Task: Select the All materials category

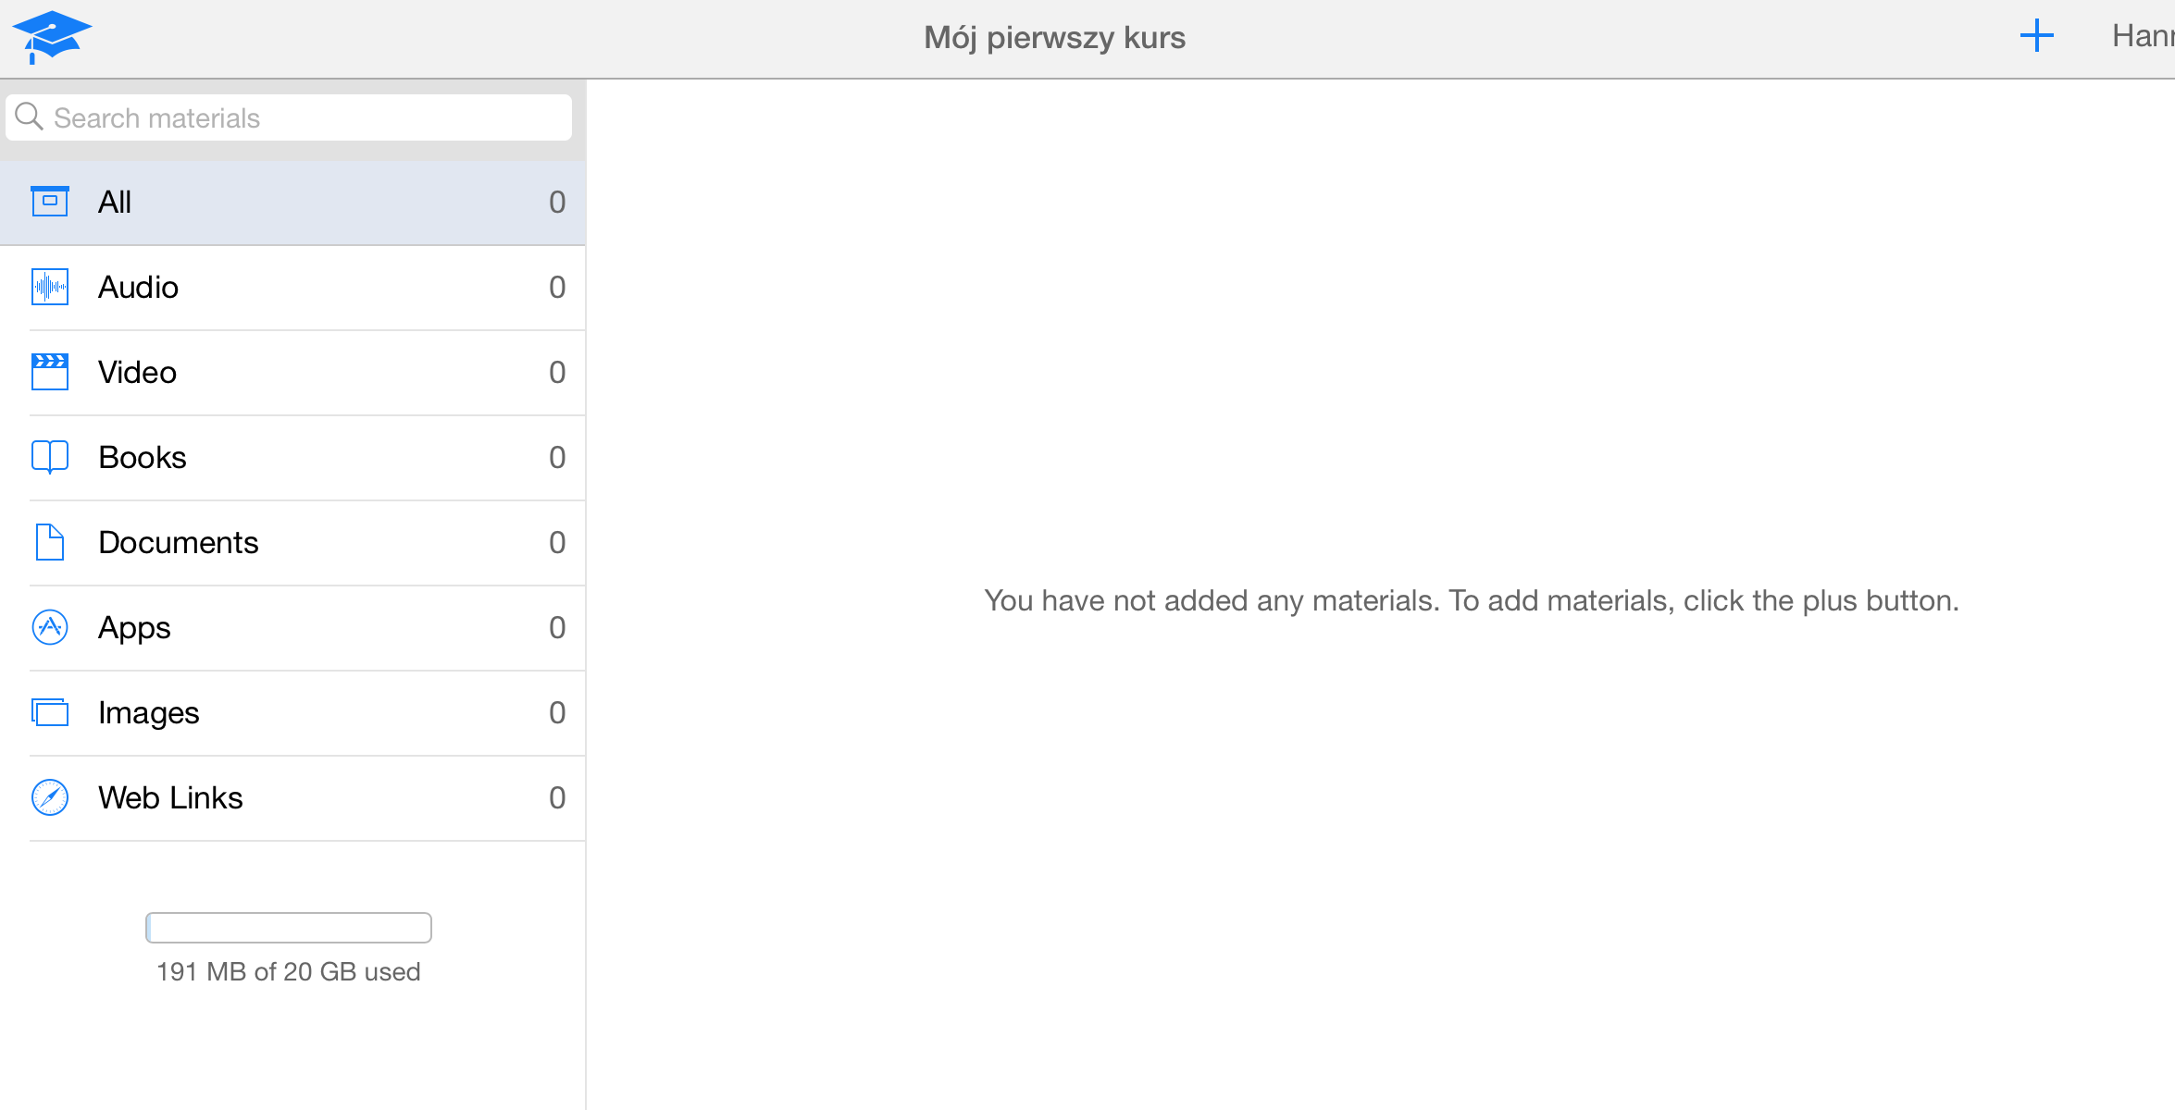Action: click(115, 202)
